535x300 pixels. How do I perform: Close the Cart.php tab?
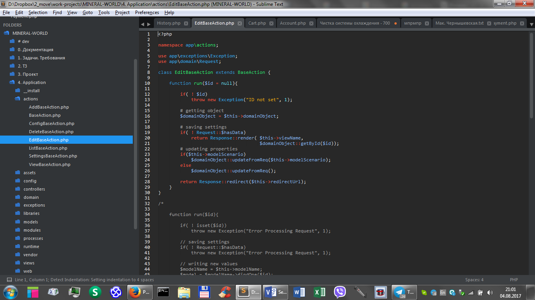271,23
